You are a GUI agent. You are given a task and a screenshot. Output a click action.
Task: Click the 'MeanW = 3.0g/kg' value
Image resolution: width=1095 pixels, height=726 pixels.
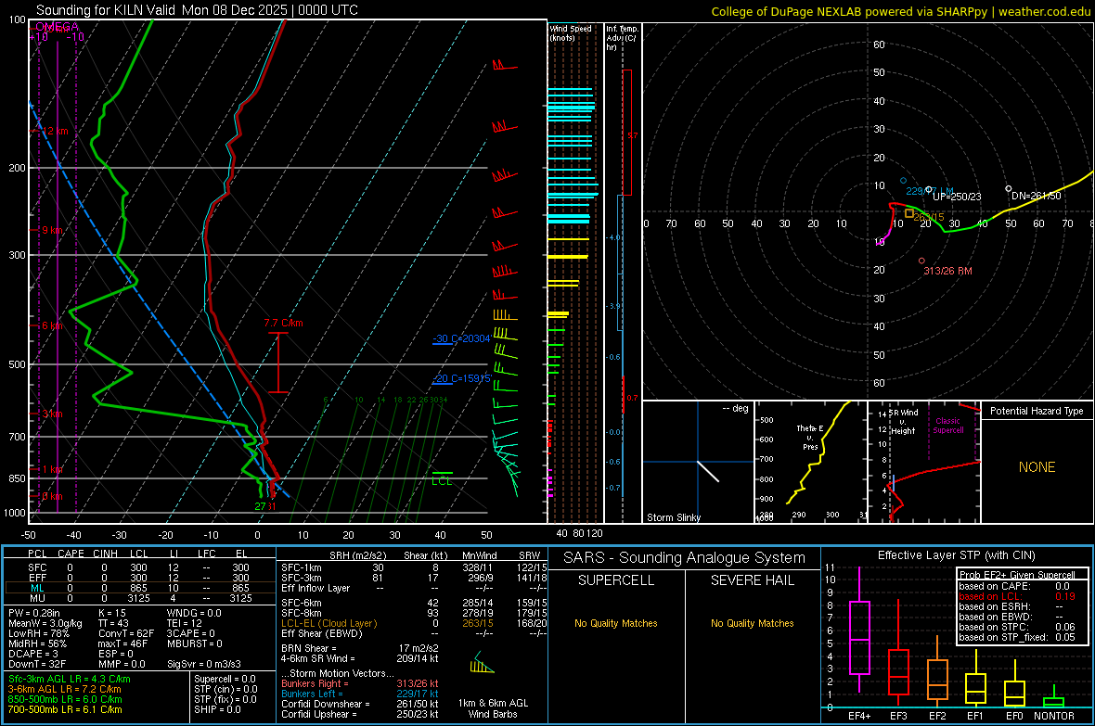(x=45, y=623)
